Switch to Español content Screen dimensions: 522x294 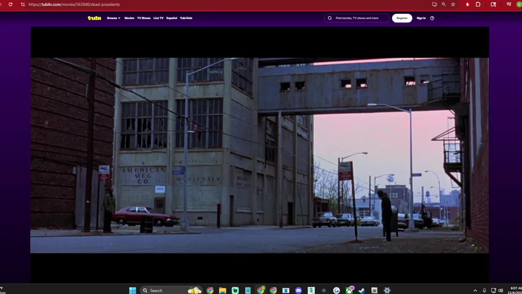click(172, 18)
